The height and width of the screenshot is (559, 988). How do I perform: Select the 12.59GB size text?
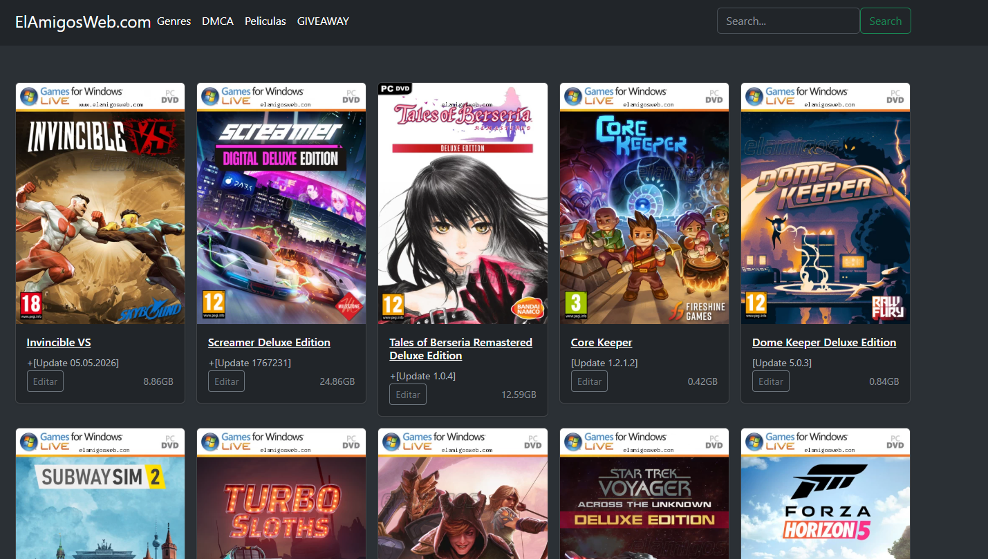click(519, 395)
